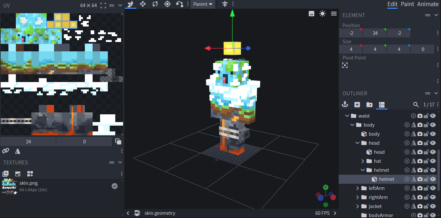Toggle visibility eye of head cube

pos(433,152)
